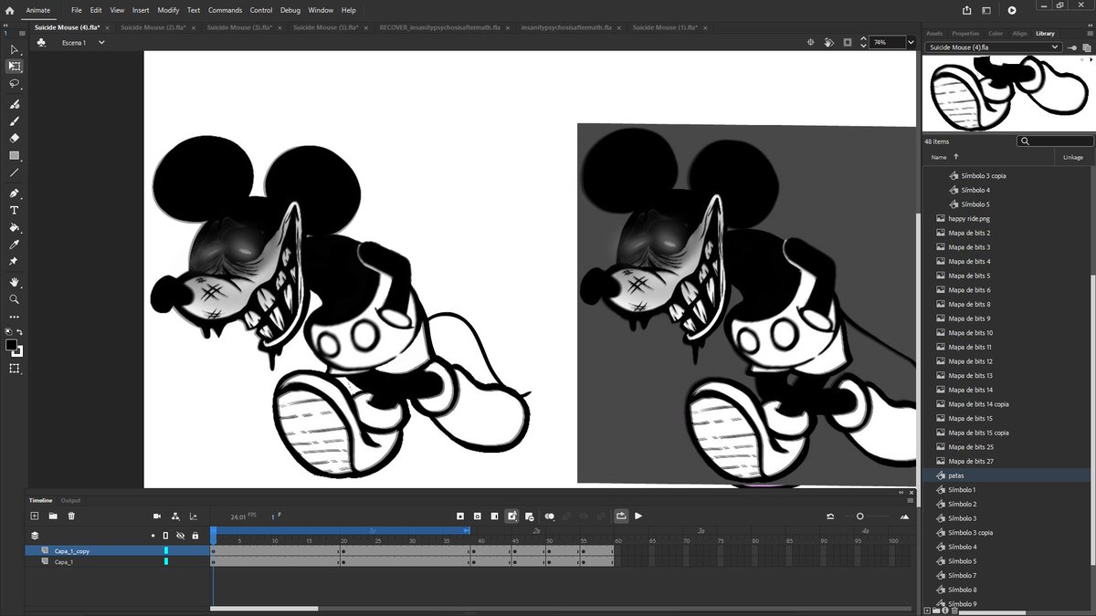Enable onion skin in the timeline
1096x616 pixels.
549,516
